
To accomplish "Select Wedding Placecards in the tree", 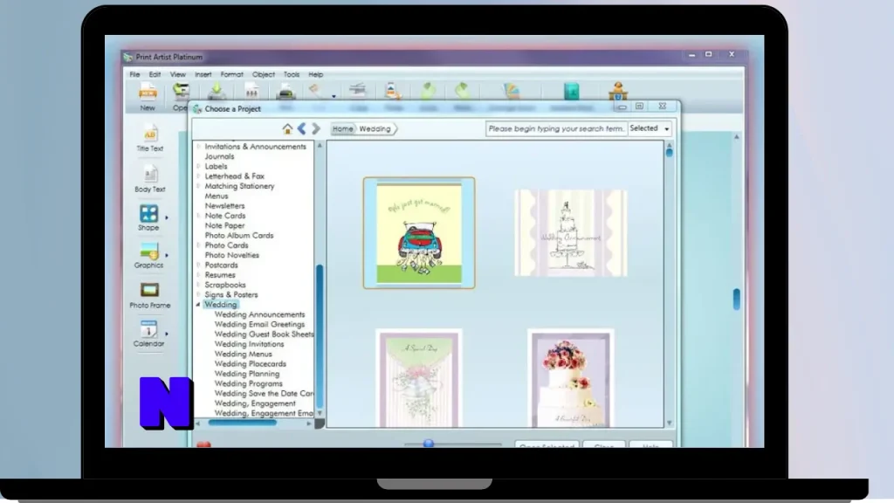I will [251, 364].
